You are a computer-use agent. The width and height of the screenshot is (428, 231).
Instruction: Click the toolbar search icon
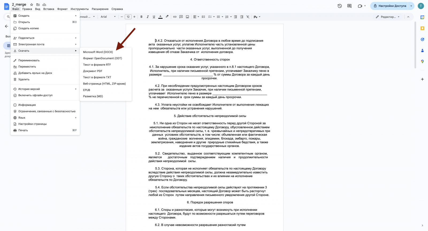coord(8,17)
